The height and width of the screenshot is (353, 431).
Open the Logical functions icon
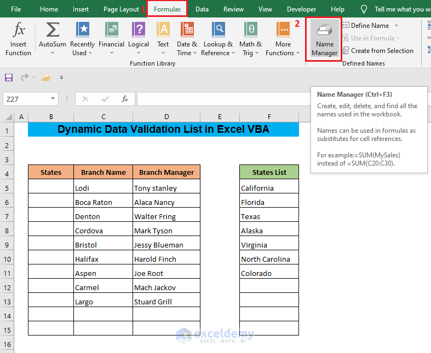coord(139,38)
